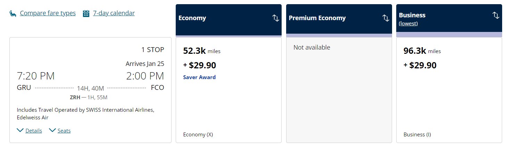Open the 7-day calendar link

click(114, 13)
